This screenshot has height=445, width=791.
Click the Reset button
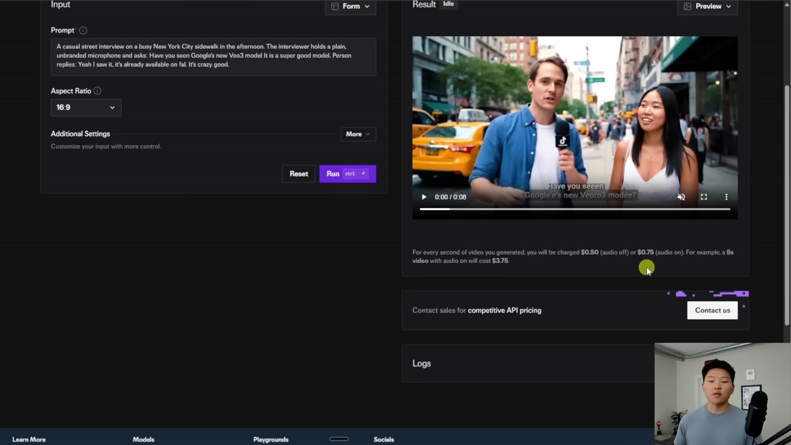coord(298,174)
